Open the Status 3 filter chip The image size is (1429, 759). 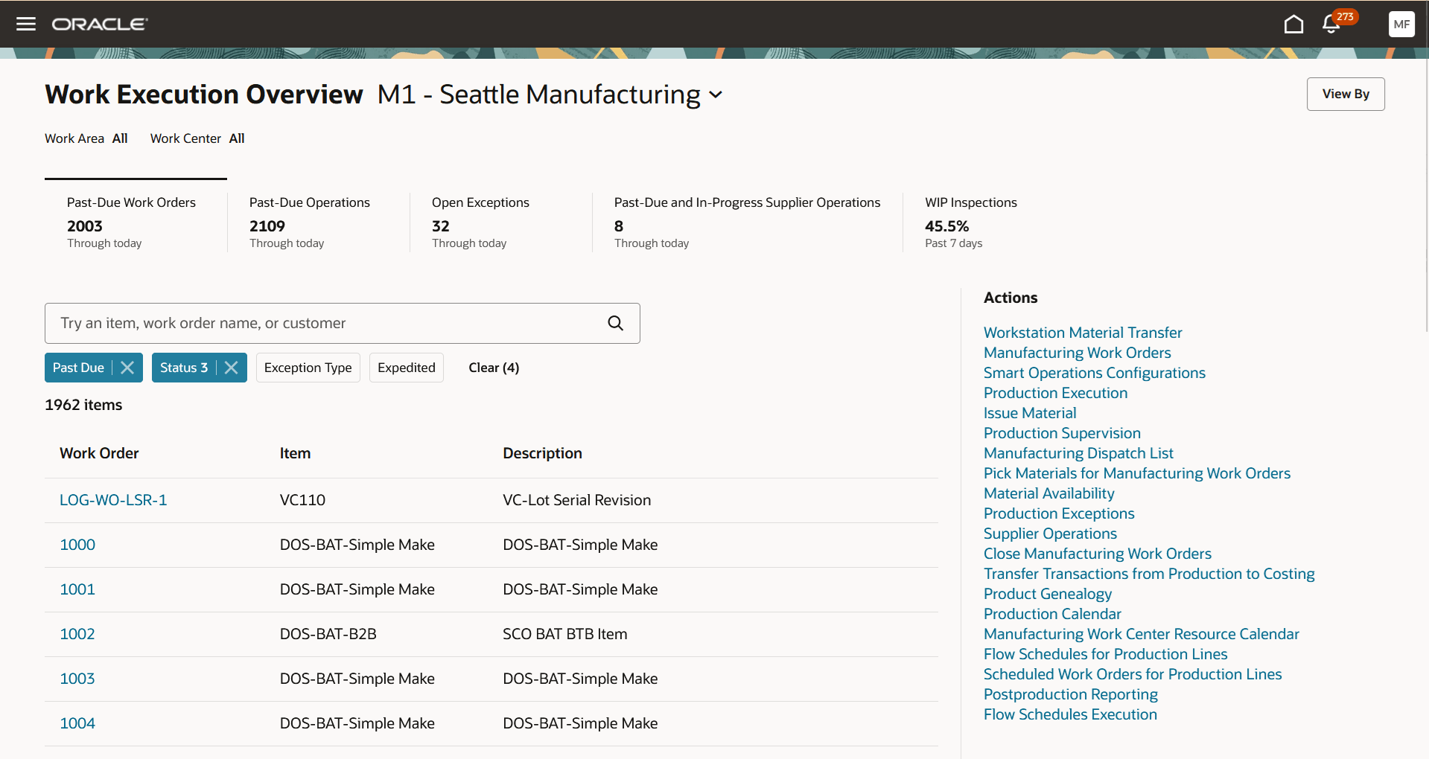[x=183, y=368]
